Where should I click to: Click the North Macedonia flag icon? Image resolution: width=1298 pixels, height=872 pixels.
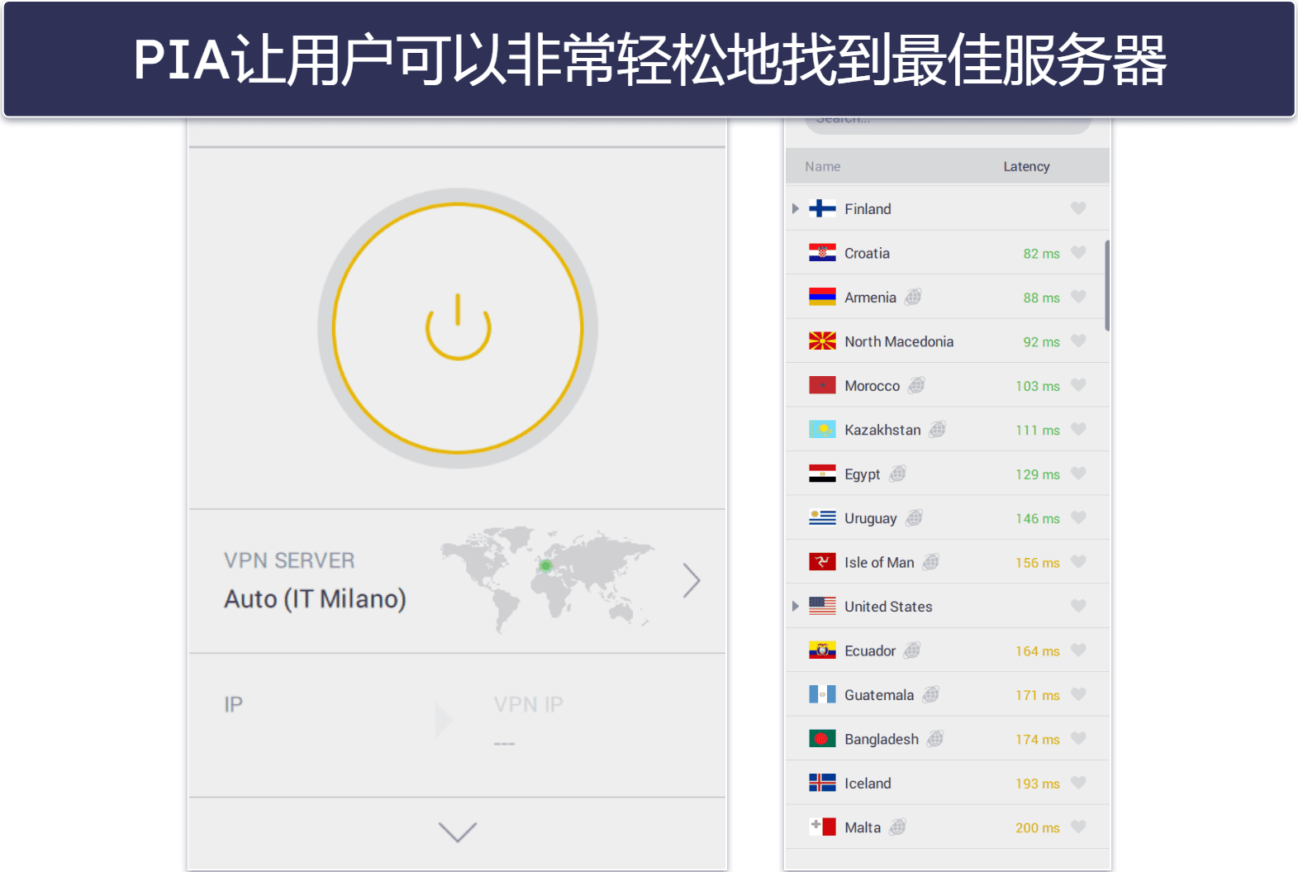coord(822,341)
